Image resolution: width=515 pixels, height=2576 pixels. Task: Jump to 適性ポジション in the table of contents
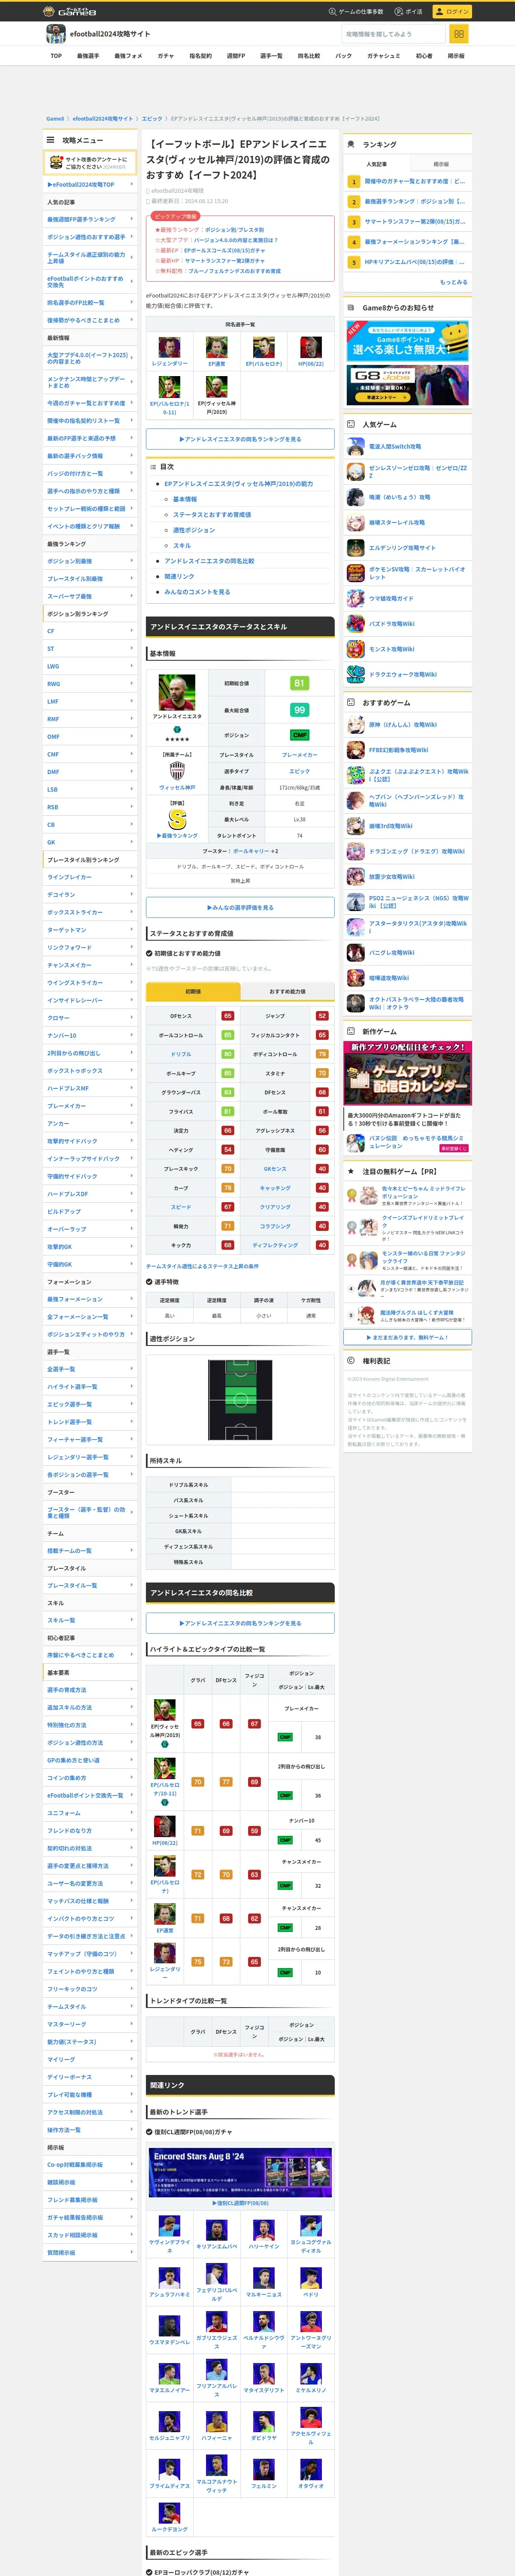point(193,530)
